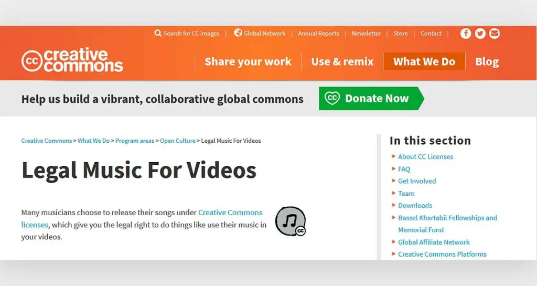Open the Twitter icon in header
Viewport: 537px width, 286px height.
480,34
